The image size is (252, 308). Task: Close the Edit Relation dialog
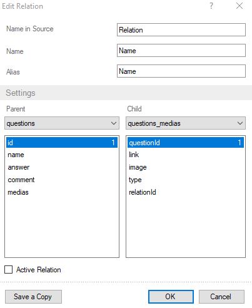point(239,6)
